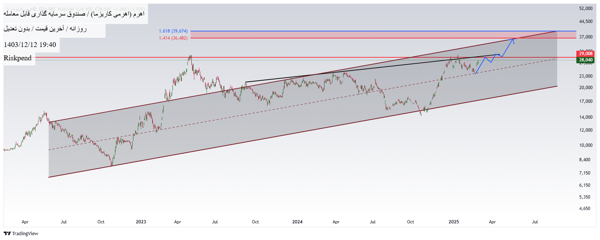Select the dashed channel midline

tap(302, 104)
